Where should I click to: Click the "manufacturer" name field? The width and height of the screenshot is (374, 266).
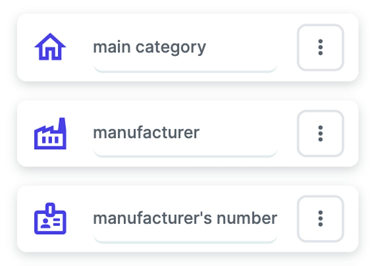[146, 132]
